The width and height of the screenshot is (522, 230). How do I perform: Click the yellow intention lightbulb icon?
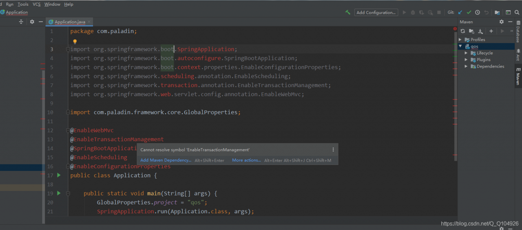tap(75, 42)
